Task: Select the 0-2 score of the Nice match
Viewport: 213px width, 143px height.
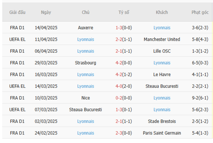Action: [119, 98]
